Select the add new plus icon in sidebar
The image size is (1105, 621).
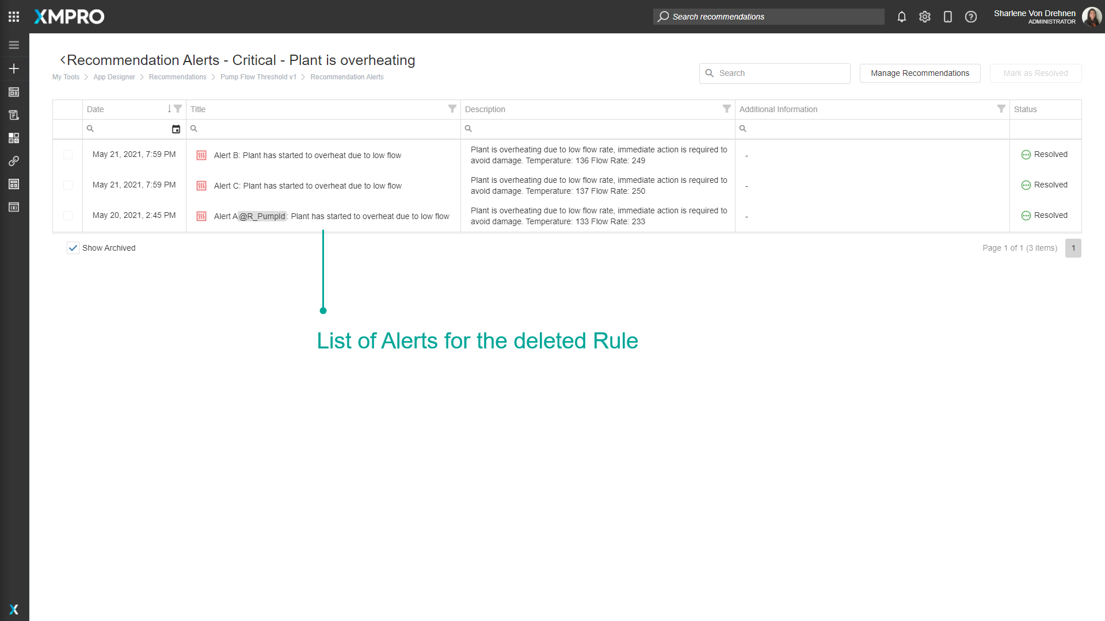click(14, 68)
